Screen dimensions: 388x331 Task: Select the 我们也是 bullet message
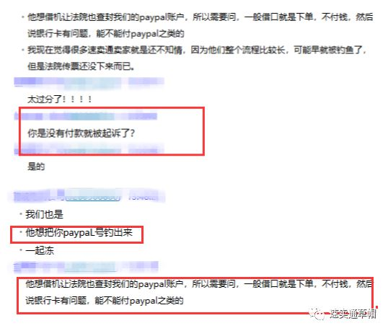click(x=45, y=214)
